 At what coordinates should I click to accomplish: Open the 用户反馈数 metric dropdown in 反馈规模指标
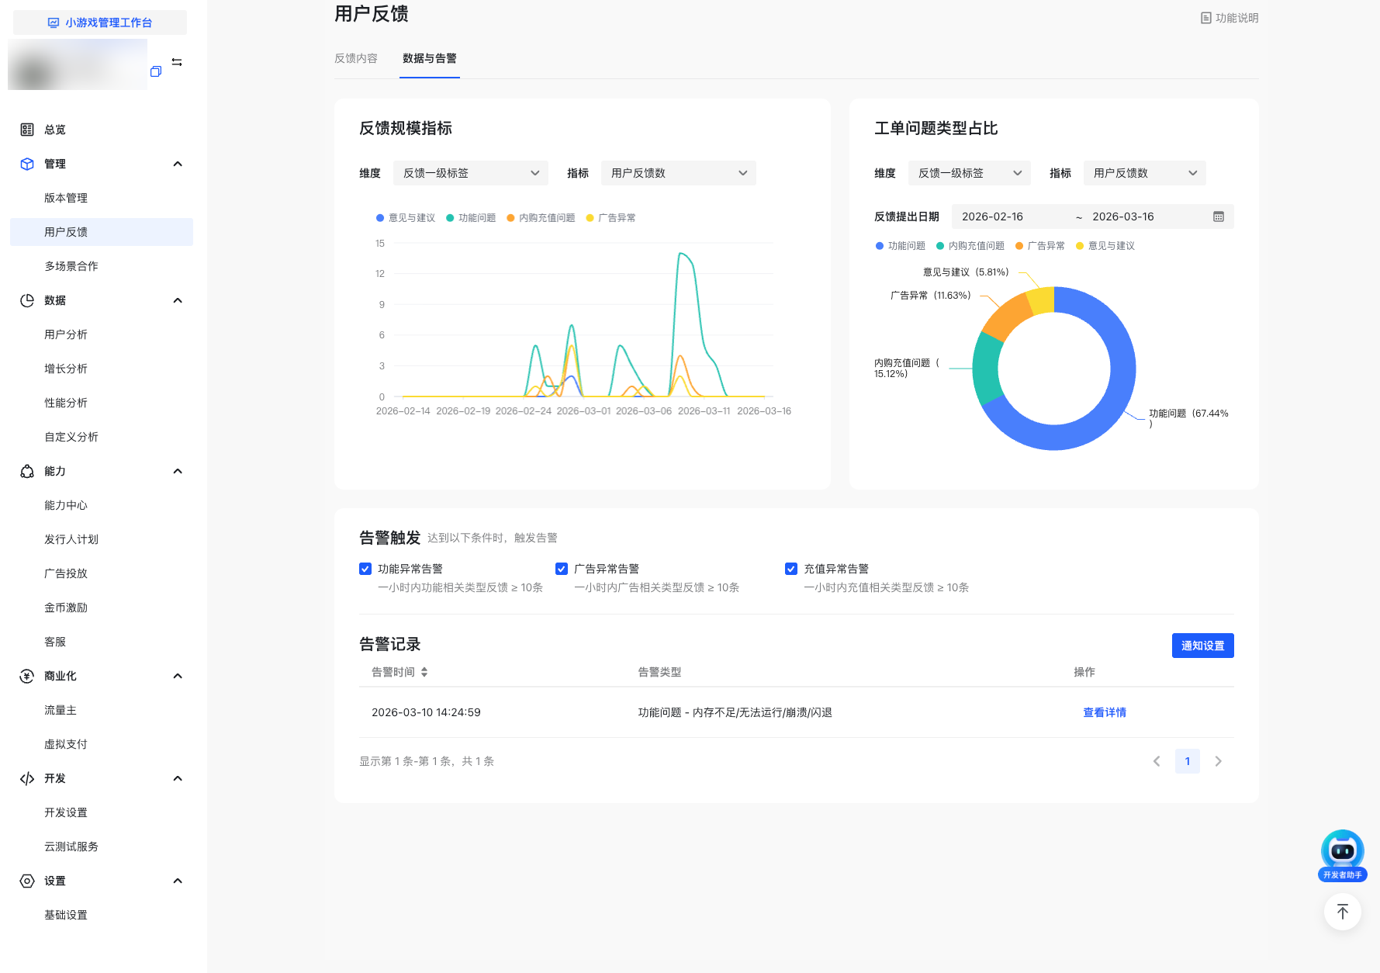click(x=678, y=173)
